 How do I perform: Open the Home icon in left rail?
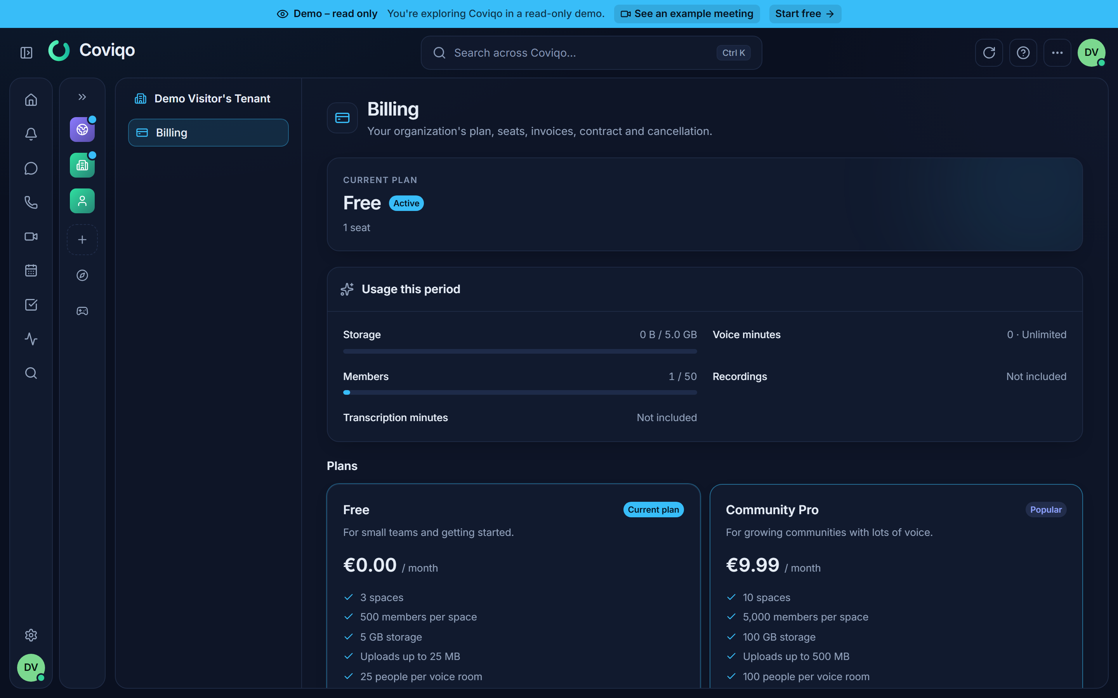coord(31,100)
